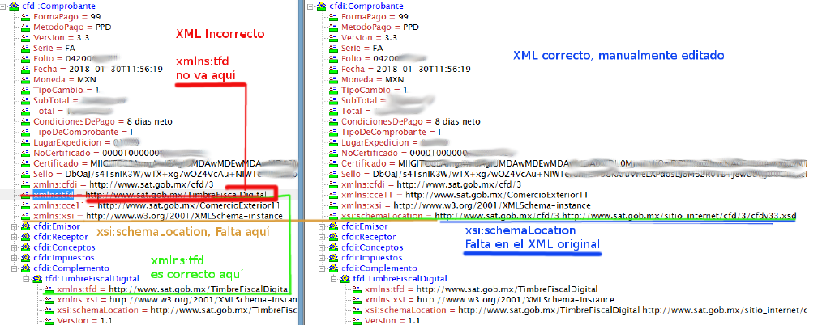
Task: Select TipoDeComprobante = I in left pane
Action: [x=83, y=133]
